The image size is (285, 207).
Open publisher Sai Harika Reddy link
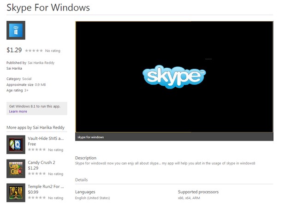(x=41, y=63)
